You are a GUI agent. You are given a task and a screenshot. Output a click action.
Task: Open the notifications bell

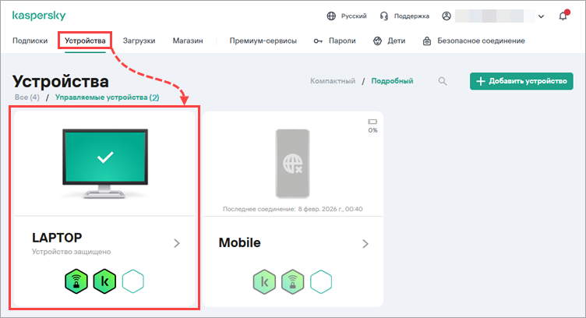(563, 16)
